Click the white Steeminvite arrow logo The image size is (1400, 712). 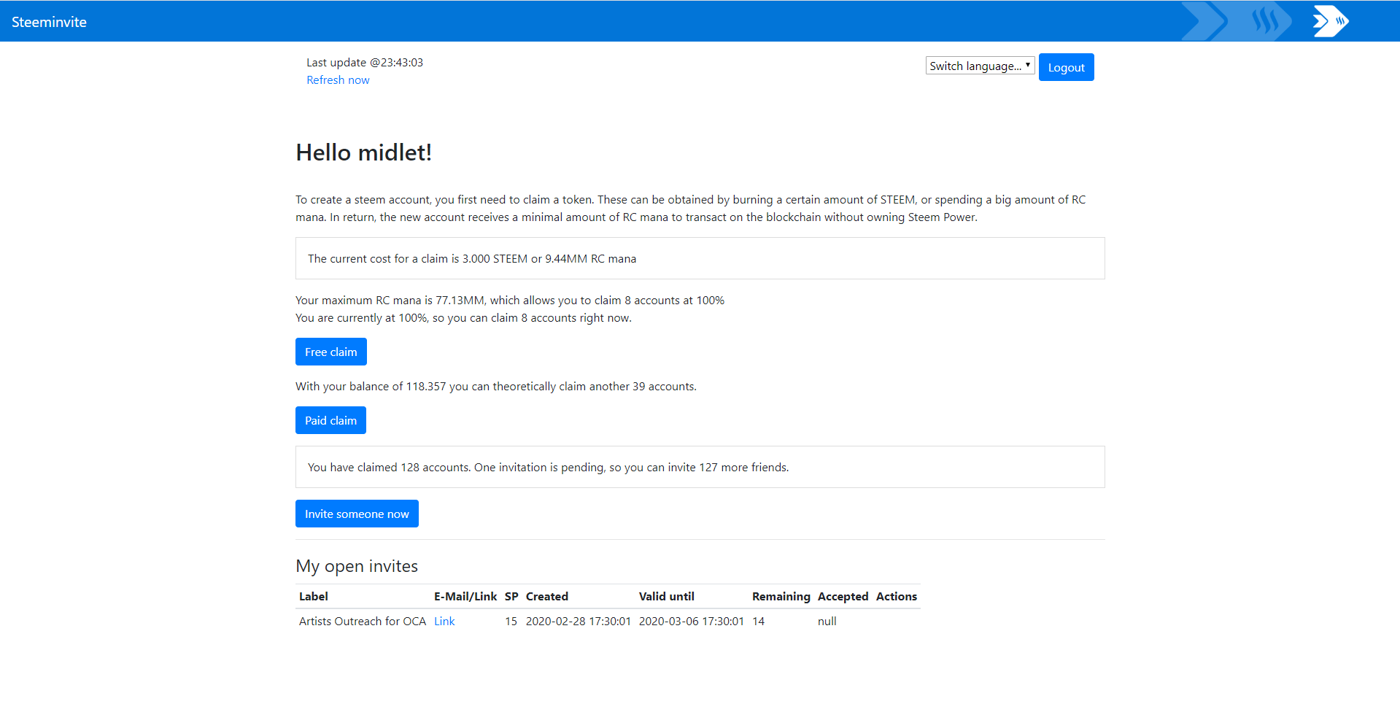(1330, 22)
